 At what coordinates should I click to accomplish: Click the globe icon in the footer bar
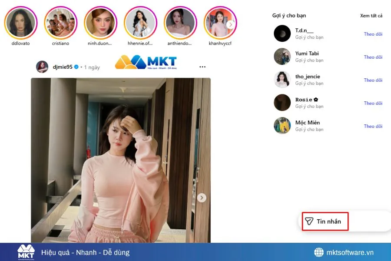click(x=319, y=252)
